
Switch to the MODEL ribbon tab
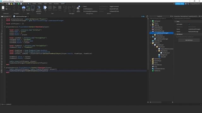(x=40, y=4)
